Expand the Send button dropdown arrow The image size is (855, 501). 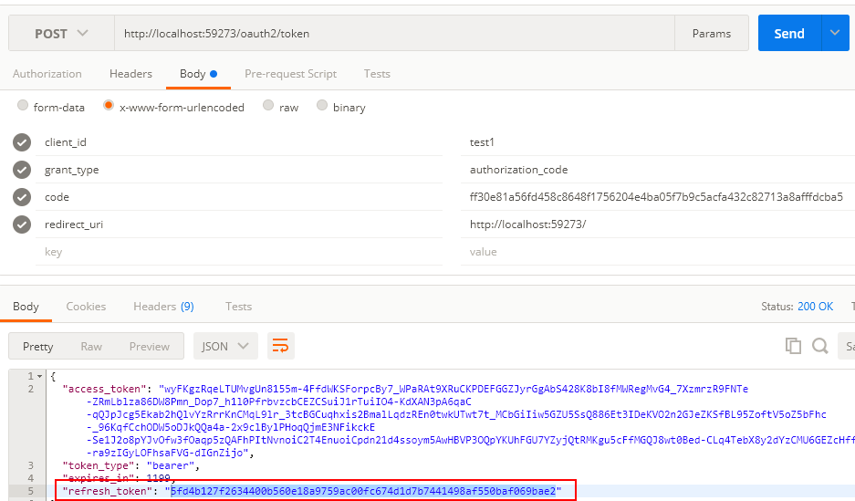click(x=835, y=33)
